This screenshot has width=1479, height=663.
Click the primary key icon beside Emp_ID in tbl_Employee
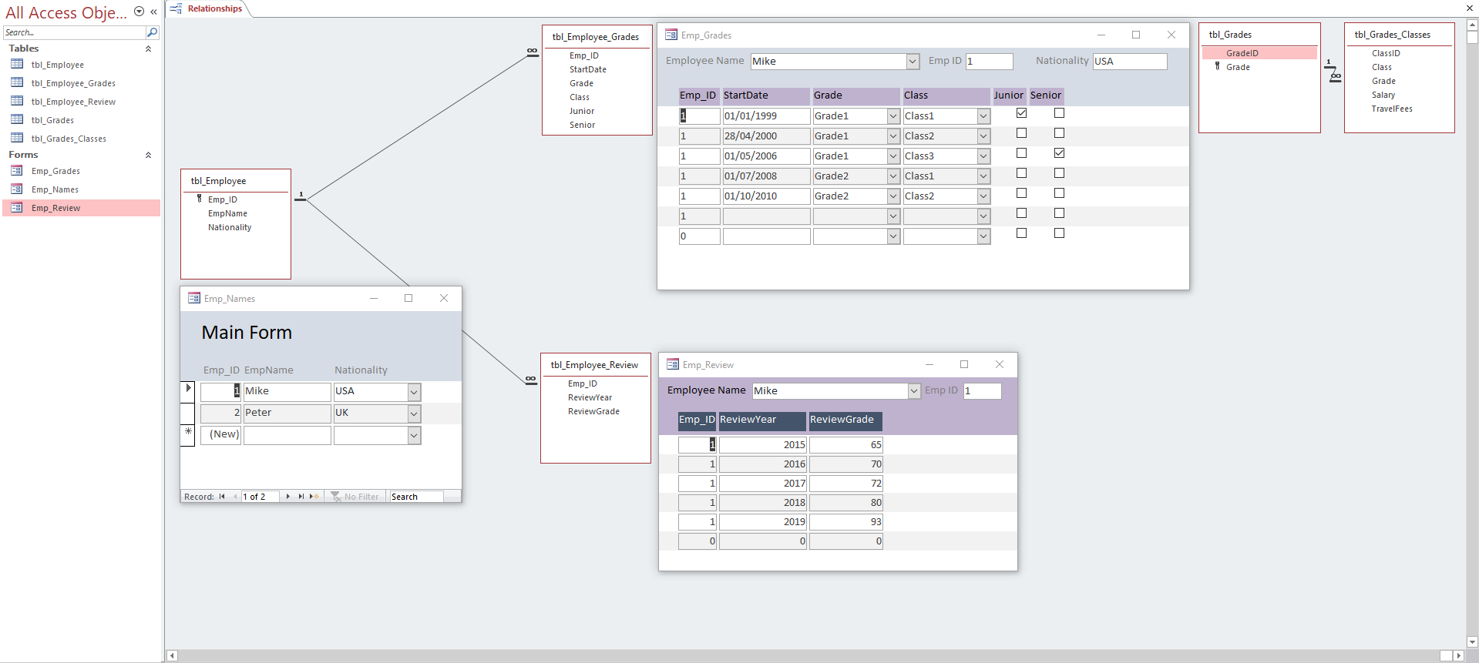[x=199, y=199]
